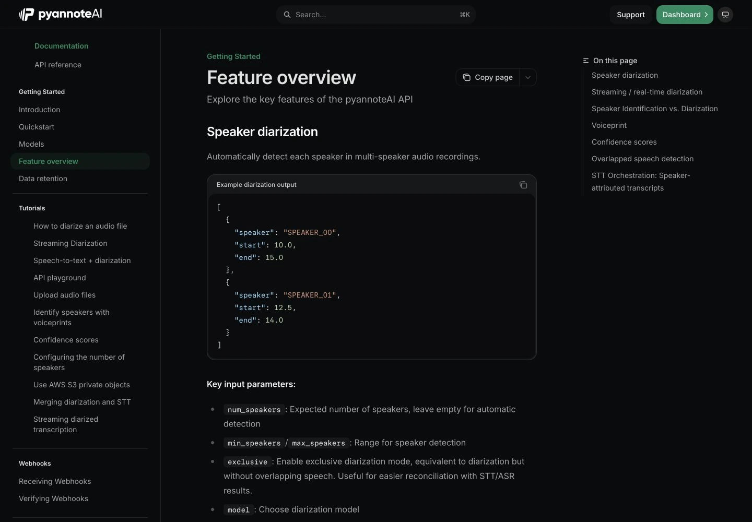Viewport: 752px width, 522px height.
Task: Jump to Confidence scores section in page outline
Action: coord(624,142)
